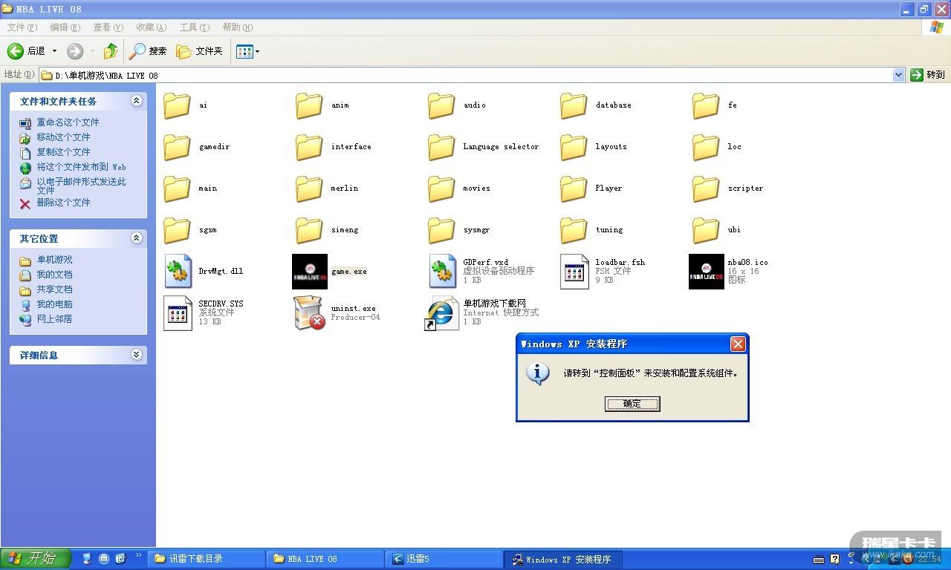Screen dimensions: 951x570
Task: Expand the 详细信息 details panel
Action: tap(136, 355)
